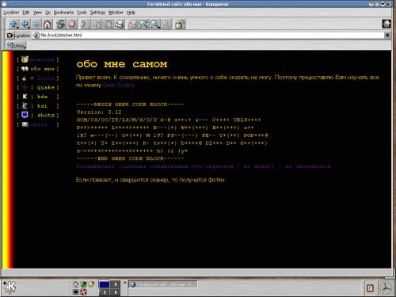Go forward with the right arrow icon
Viewport: 396px width, 297px height.
coord(36,25)
